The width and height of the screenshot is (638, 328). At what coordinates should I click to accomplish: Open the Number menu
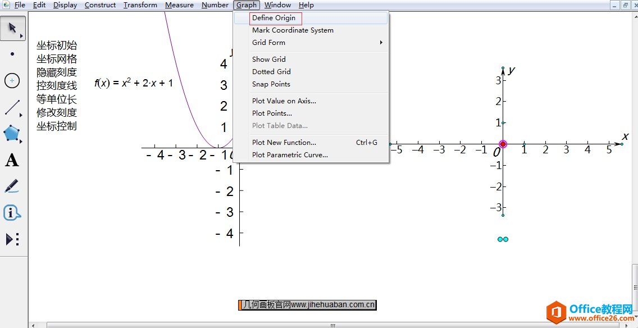tap(215, 5)
